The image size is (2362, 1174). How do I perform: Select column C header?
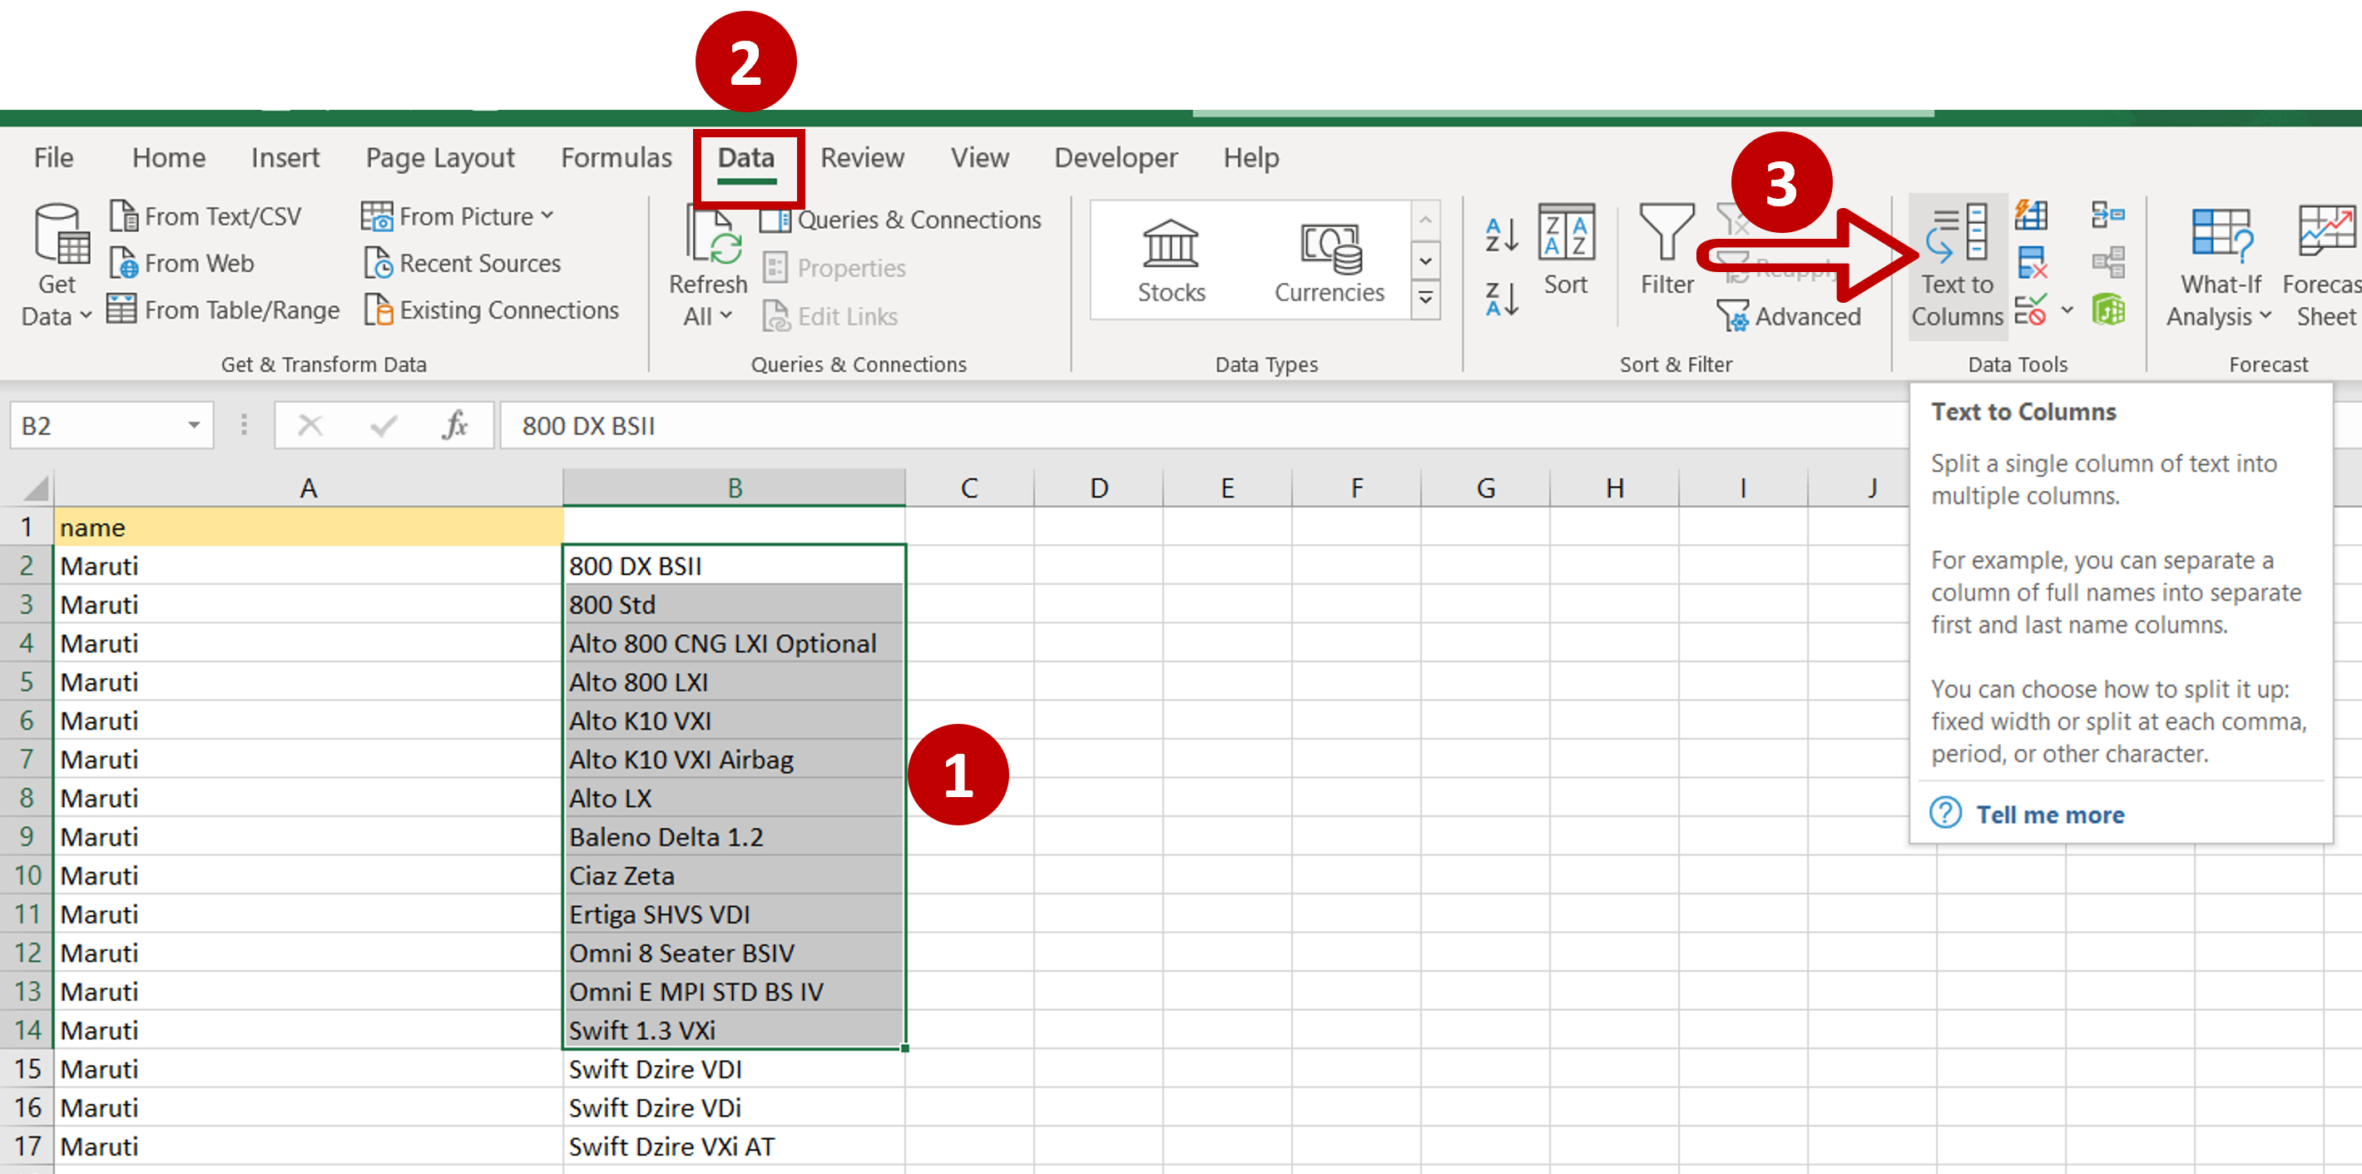point(969,488)
